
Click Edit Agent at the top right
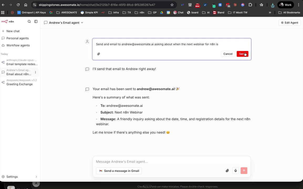pos(289,23)
